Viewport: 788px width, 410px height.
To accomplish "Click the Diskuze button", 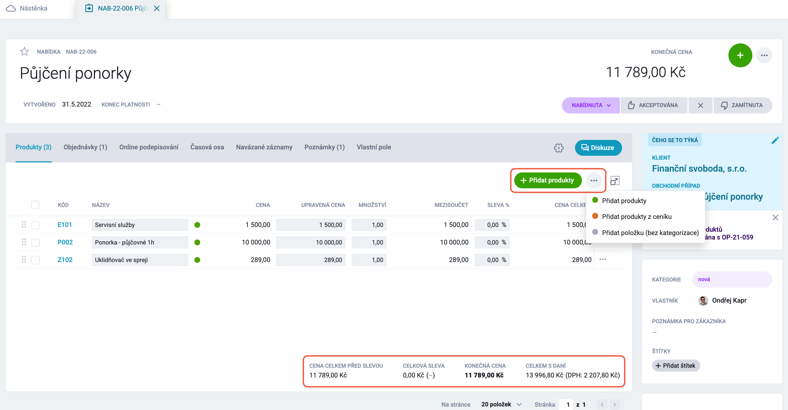I will coord(598,148).
